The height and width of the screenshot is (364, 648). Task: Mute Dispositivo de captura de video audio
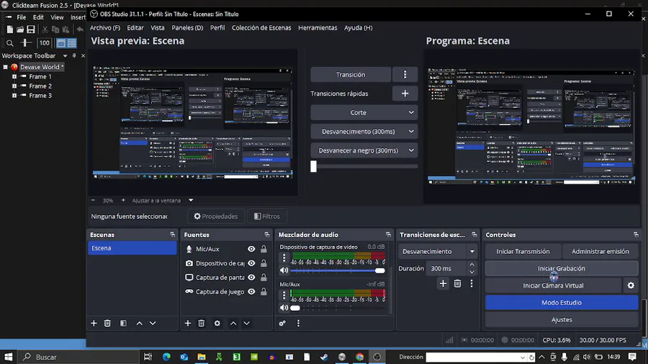tap(284, 270)
